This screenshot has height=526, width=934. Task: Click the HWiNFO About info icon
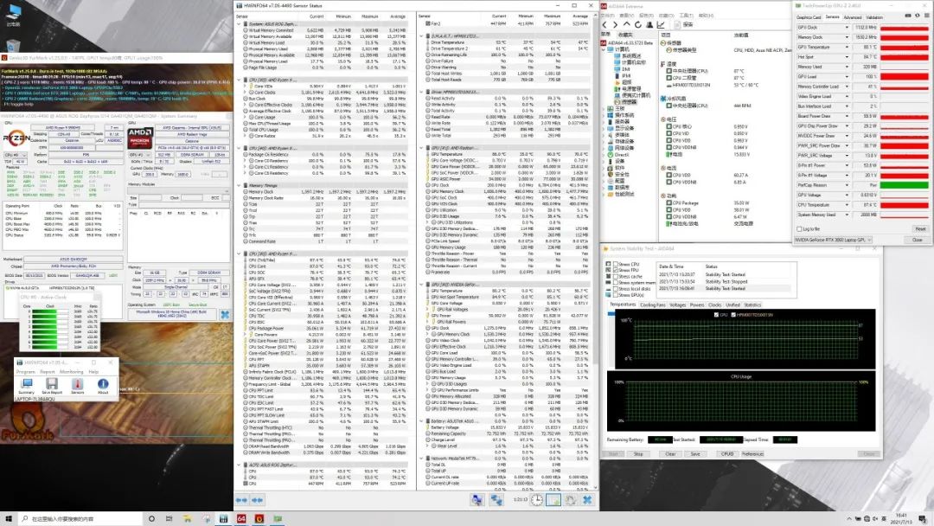[x=103, y=384]
